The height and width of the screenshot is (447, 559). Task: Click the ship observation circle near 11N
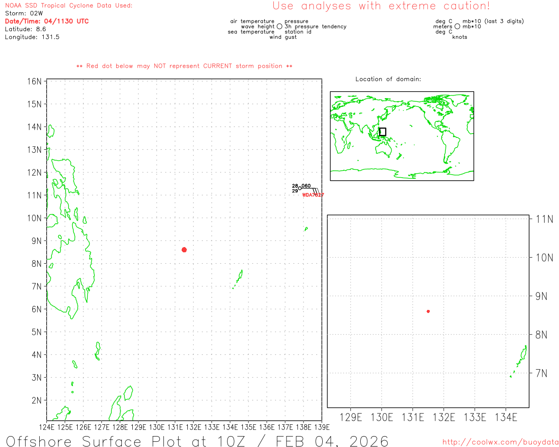tap(300, 189)
